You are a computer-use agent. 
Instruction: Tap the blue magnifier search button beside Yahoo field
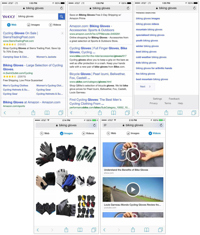(x=61, y=16)
